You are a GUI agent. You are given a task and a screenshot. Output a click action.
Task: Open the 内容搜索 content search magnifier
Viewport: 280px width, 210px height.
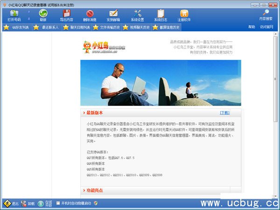coord(266,13)
